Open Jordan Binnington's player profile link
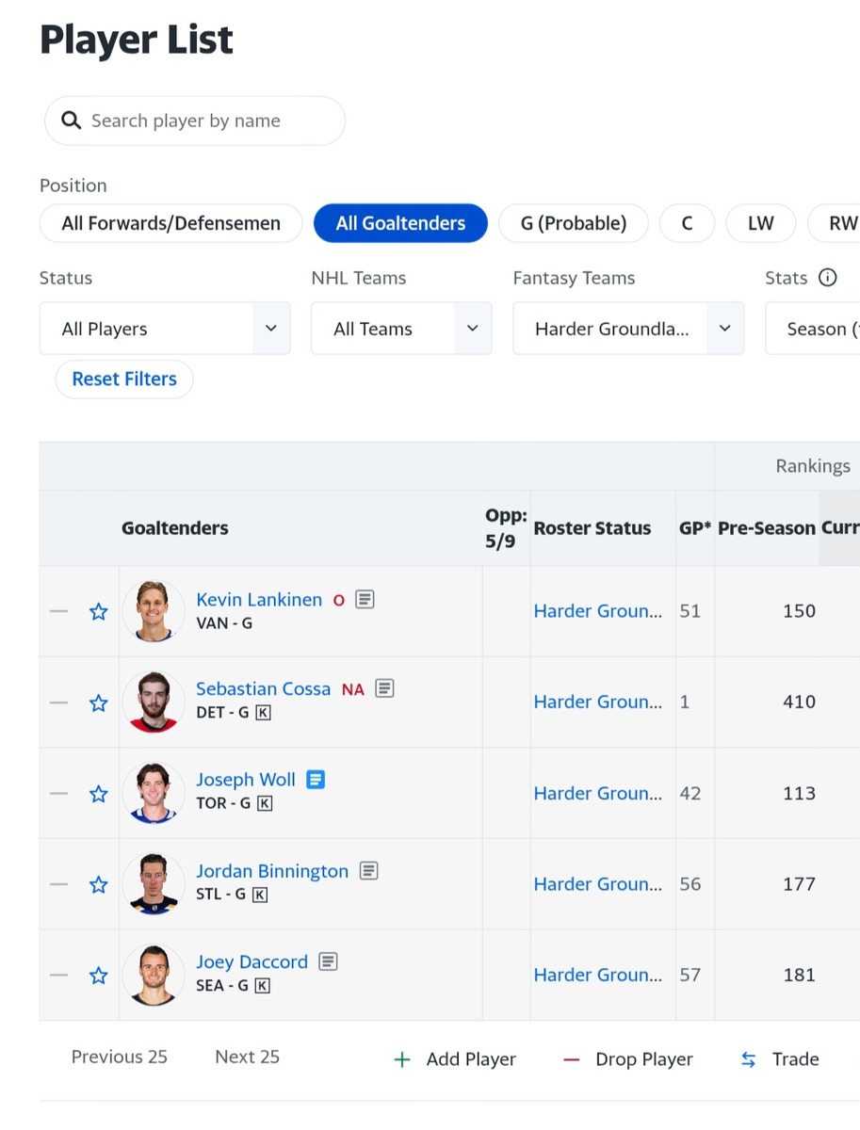860x1130 pixels. (271, 871)
